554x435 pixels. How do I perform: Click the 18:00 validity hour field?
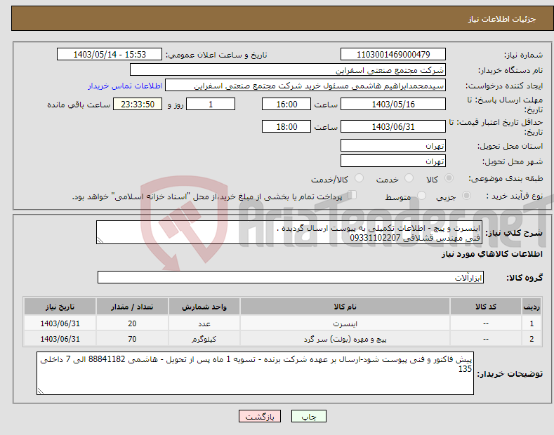[x=286, y=126]
